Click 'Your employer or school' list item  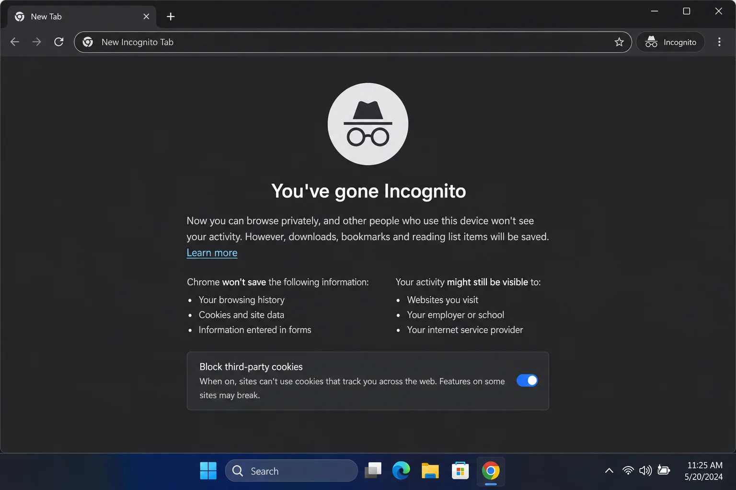pos(456,315)
